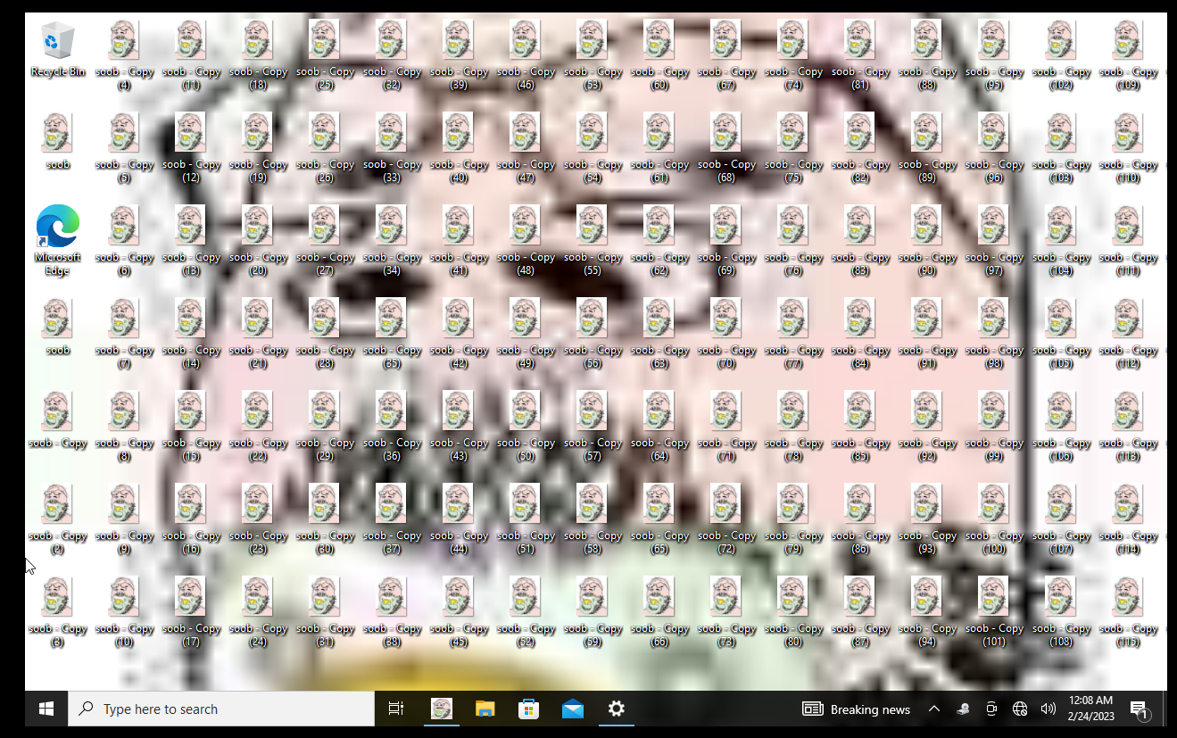Open the clock showing 12:08 AM
Image resolution: width=1177 pixels, height=738 pixels.
1090,709
